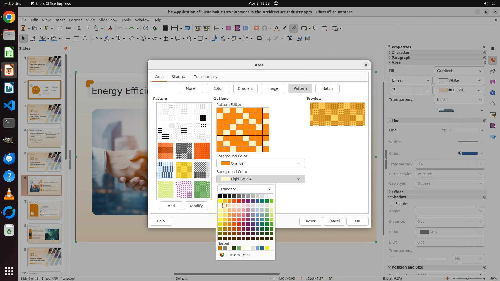Screen dimensions: 500x281
Task: Open the Slide Show menu
Action: click(108, 20)
